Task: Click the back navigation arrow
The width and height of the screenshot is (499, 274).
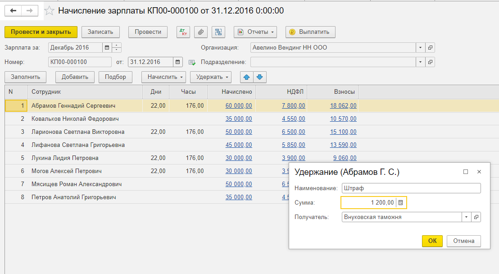Action: point(13,10)
